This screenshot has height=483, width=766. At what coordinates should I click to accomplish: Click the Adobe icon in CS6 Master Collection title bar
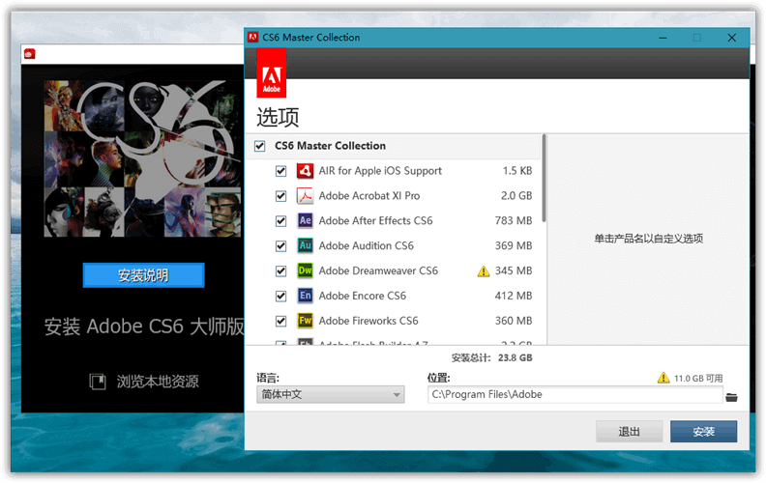pyautogui.click(x=253, y=38)
